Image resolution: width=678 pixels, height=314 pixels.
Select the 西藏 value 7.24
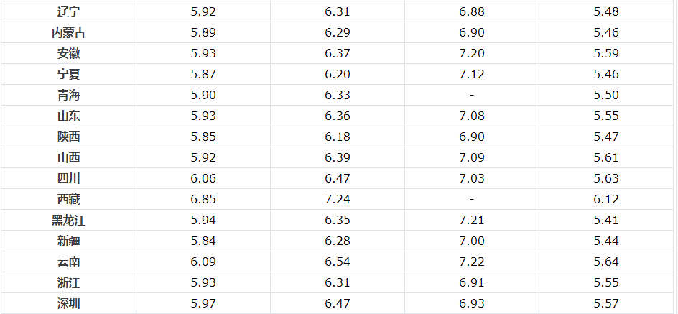(x=338, y=199)
